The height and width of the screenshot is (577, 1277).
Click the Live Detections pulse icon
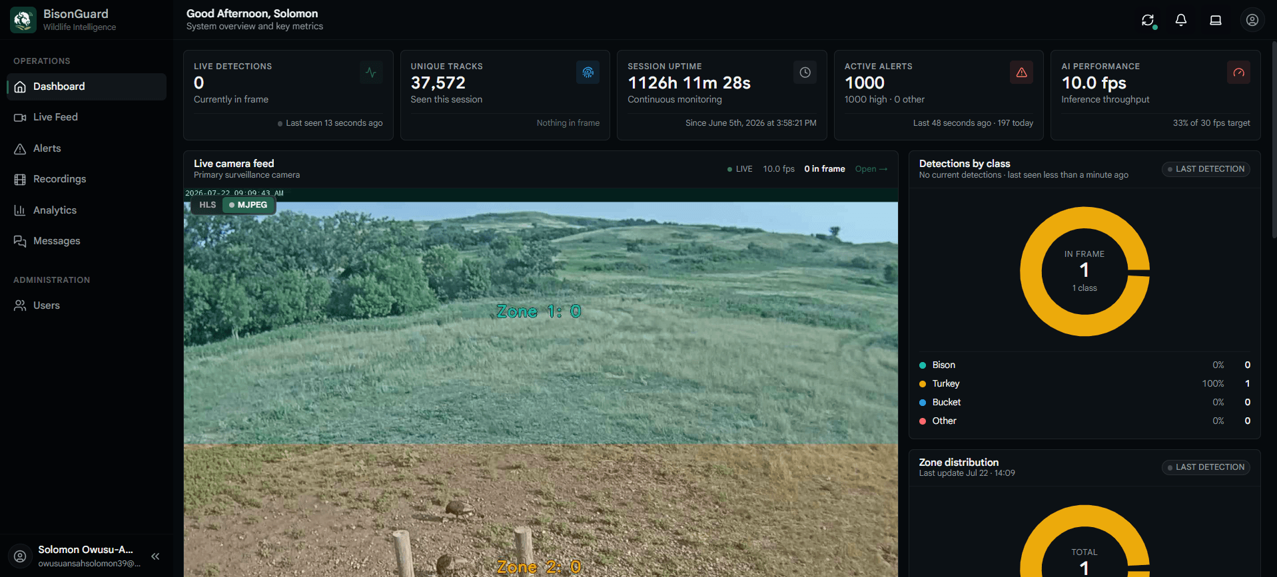click(x=371, y=73)
